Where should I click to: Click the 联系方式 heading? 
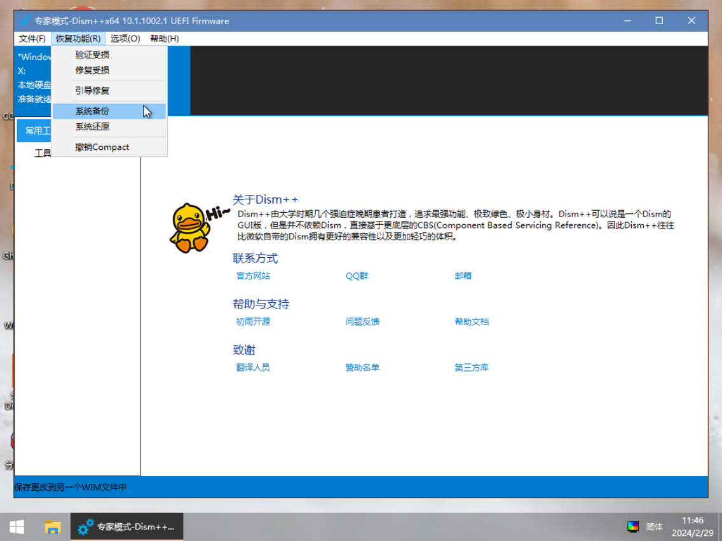[x=255, y=258]
